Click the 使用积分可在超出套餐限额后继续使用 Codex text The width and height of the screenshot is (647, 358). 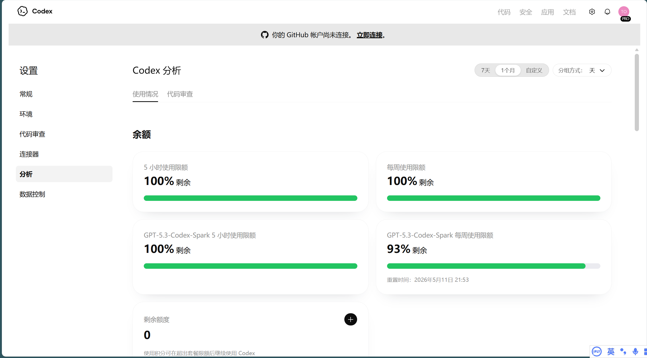tap(199, 353)
